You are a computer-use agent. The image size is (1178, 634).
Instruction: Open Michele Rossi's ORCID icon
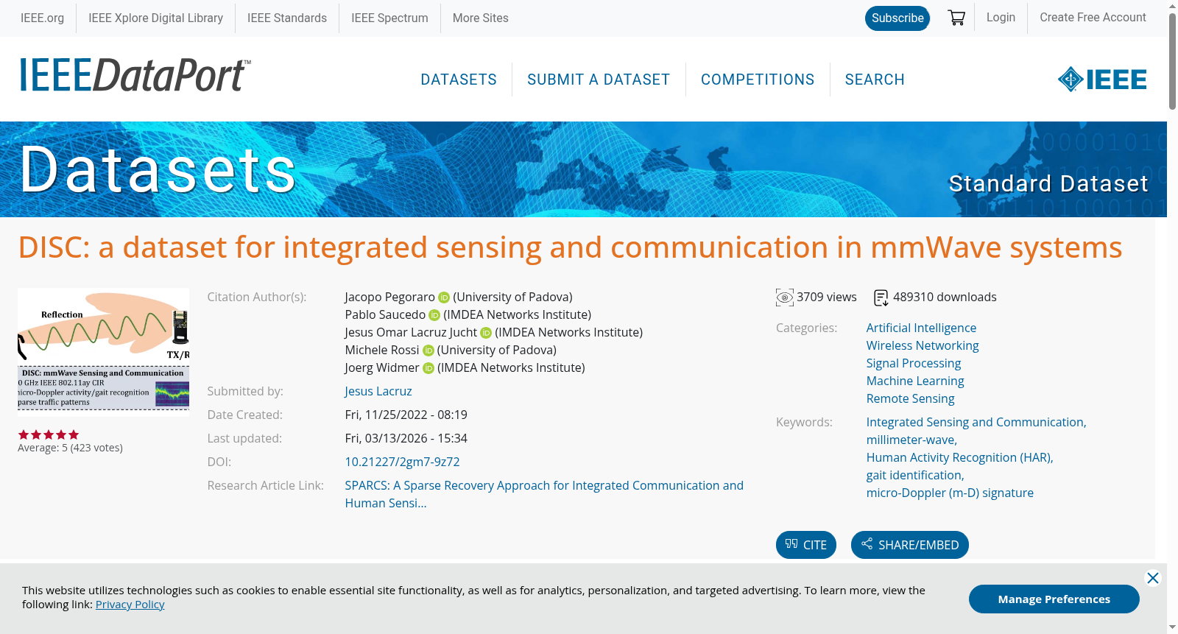point(428,351)
